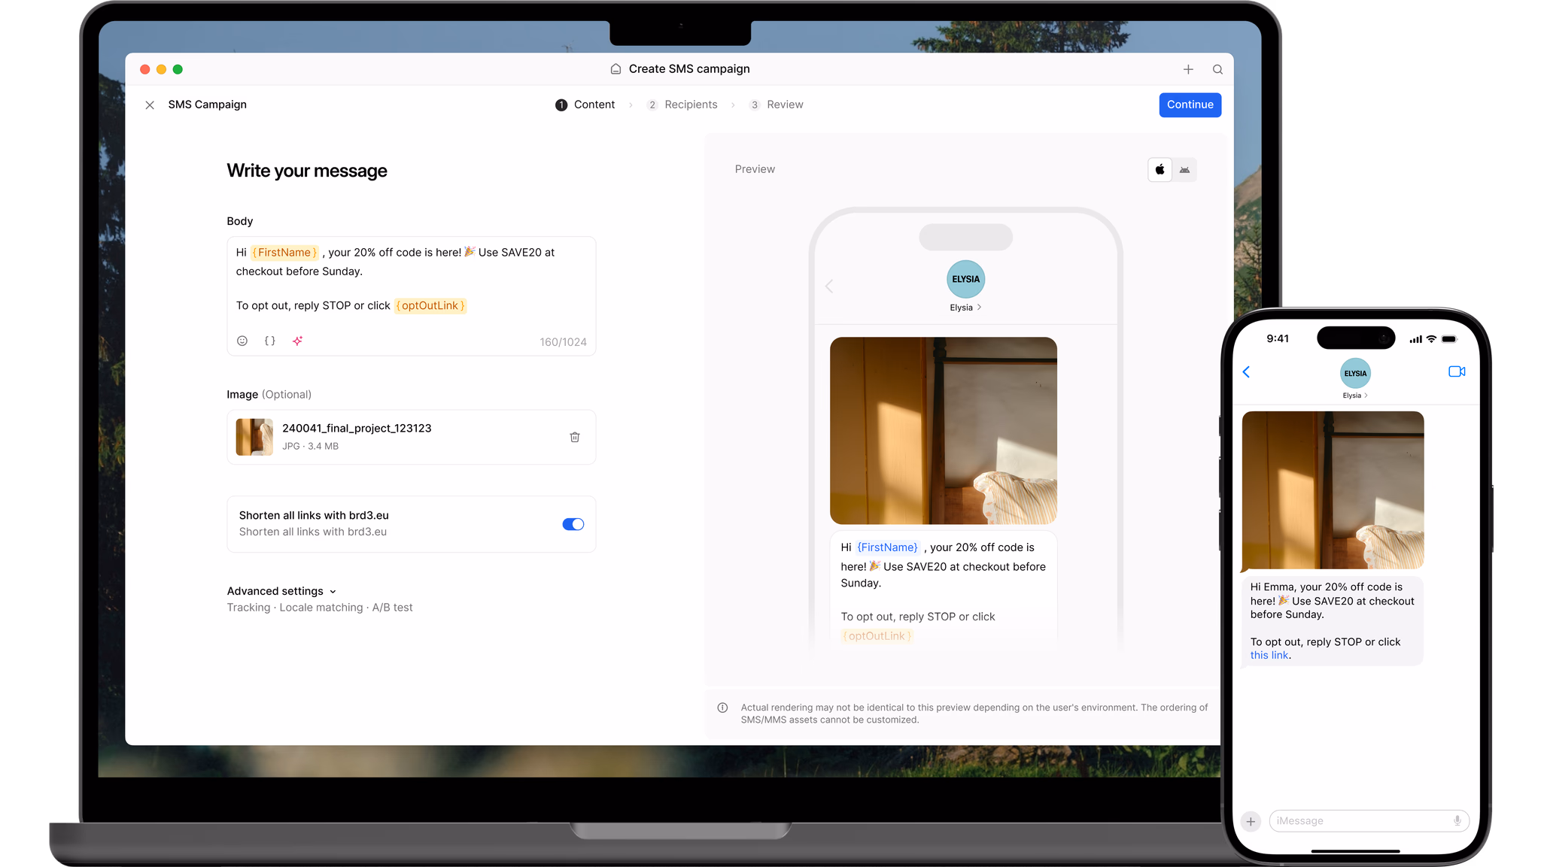Click the chevron next to Elysia in the preview

coord(979,308)
